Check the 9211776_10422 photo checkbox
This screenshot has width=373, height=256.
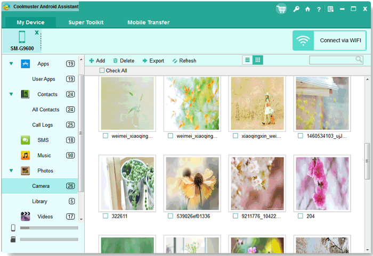pos(236,216)
